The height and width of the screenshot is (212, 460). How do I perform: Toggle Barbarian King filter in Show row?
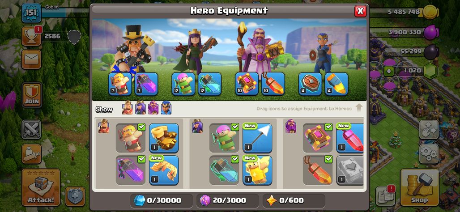pyautogui.click(x=128, y=108)
